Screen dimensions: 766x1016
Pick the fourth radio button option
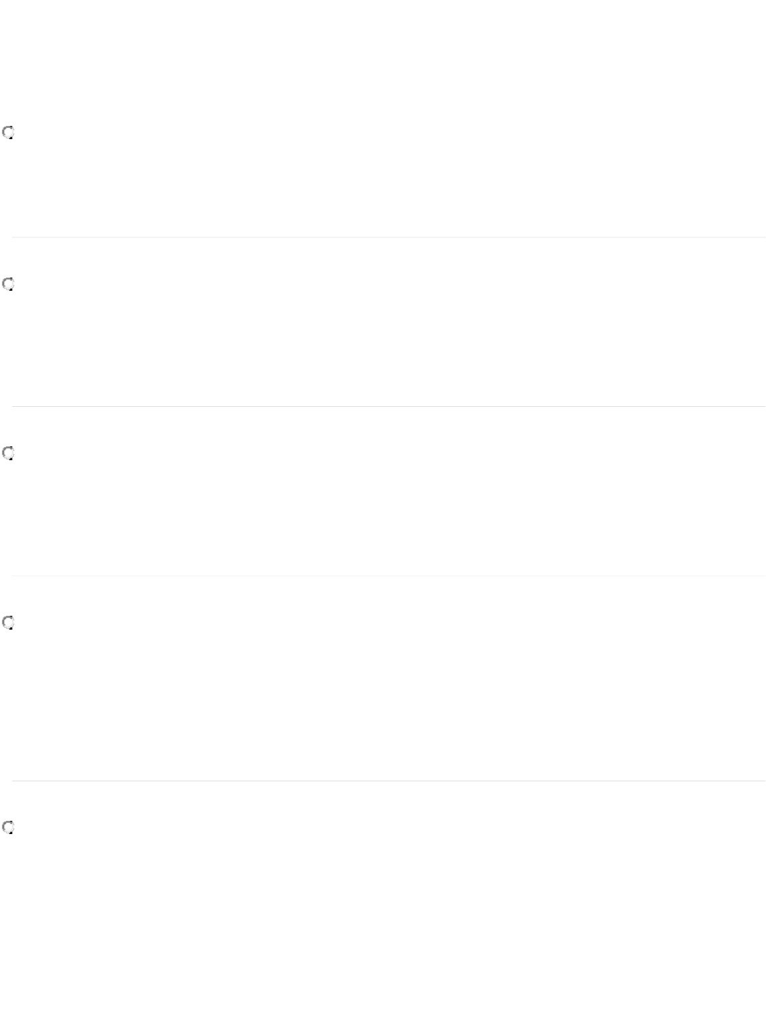coord(8,622)
